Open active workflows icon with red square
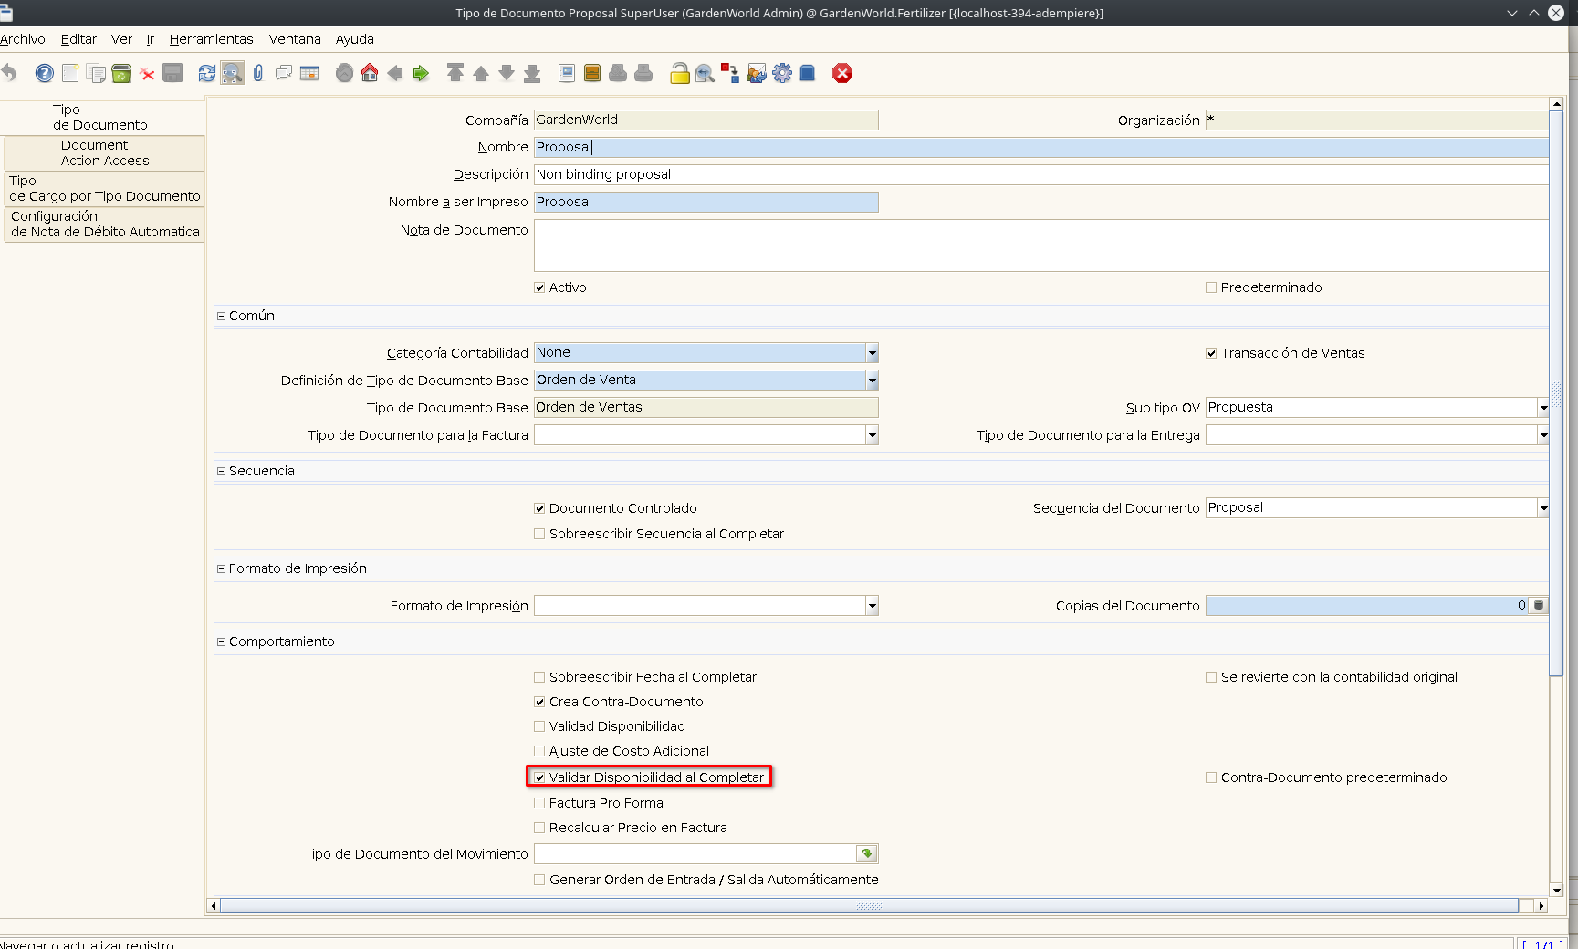The width and height of the screenshot is (1578, 949). tap(730, 73)
